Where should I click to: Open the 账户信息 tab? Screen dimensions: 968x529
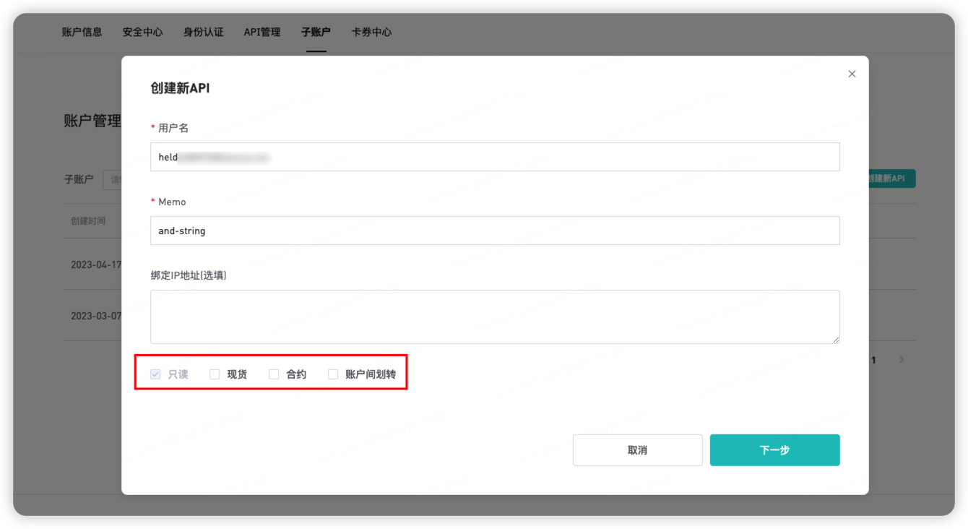(82, 32)
